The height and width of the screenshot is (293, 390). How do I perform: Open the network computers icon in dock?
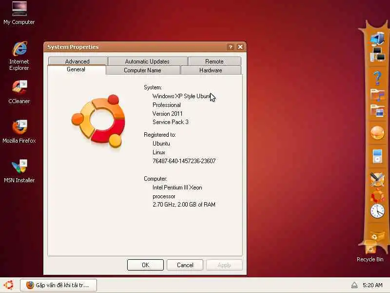point(377,55)
